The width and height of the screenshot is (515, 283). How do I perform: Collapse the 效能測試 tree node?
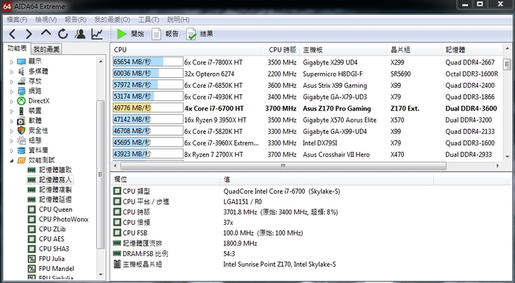[12, 160]
